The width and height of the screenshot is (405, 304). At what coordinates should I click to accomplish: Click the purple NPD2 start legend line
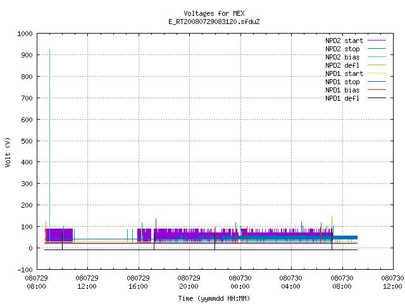click(x=377, y=41)
